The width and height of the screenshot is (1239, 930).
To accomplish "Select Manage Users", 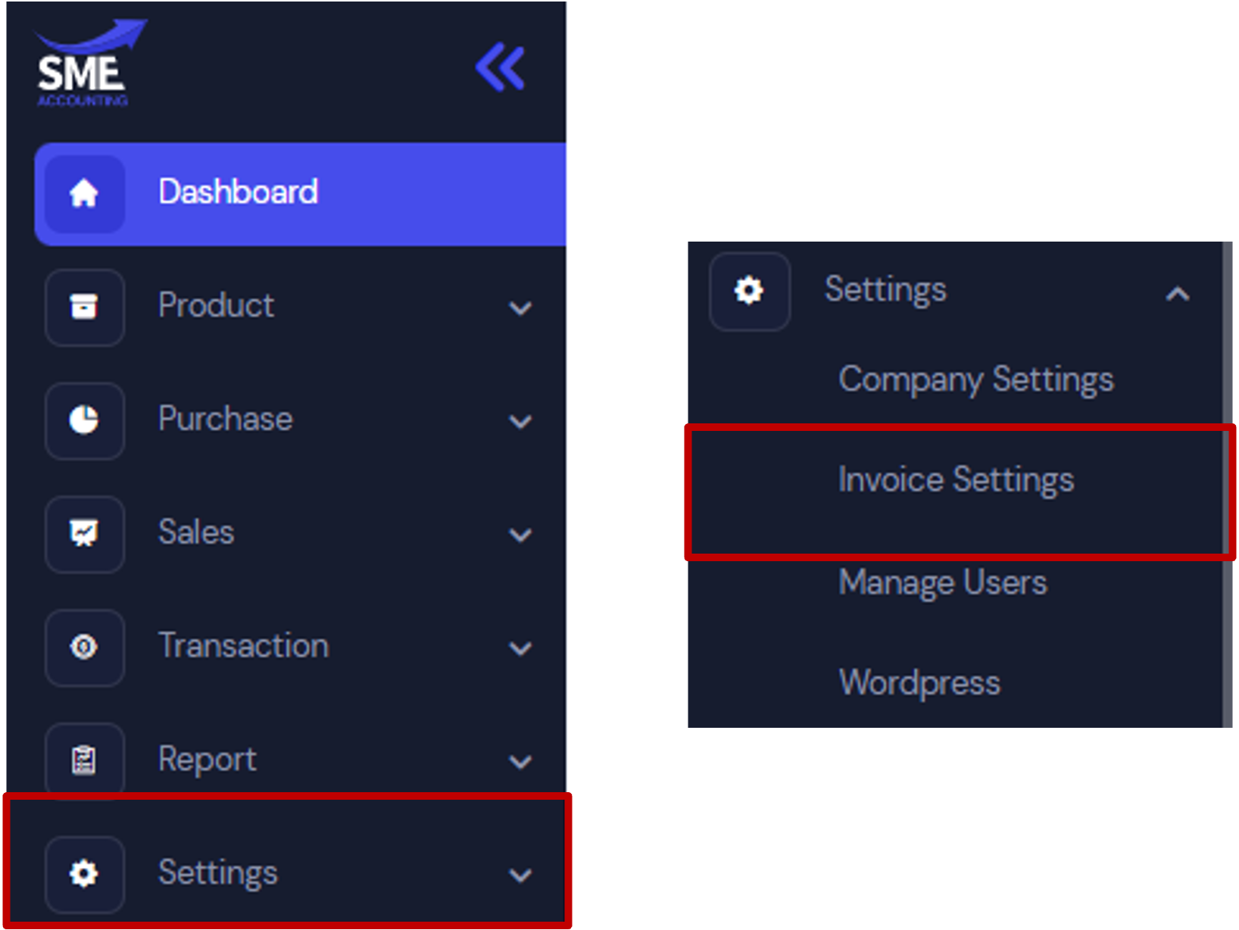I will pyautogui.click(x=942, y=583).
